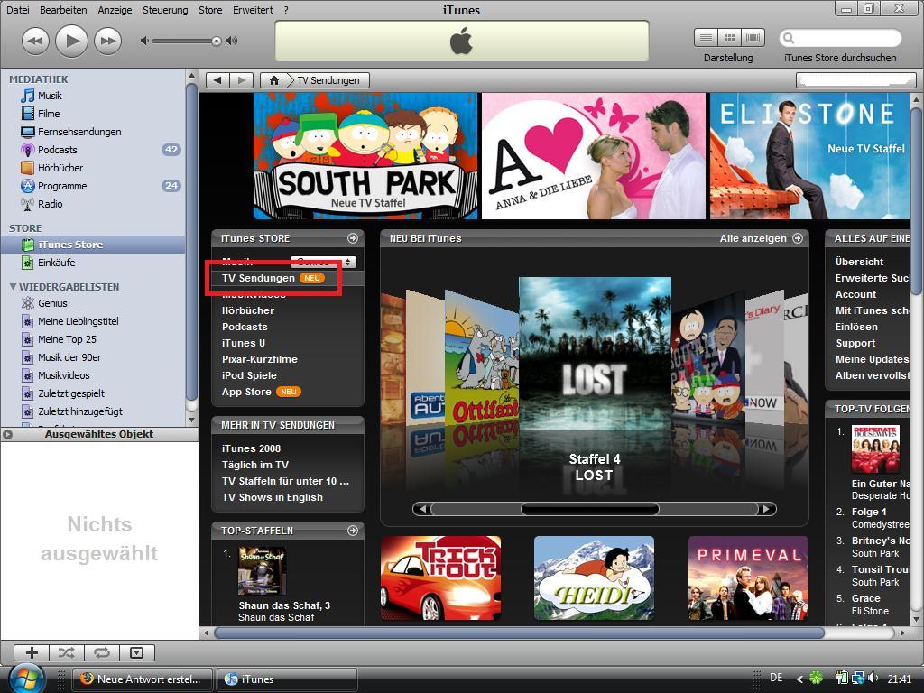924x693 pixels.
Task: Open the Musik library icon
Action: coord(28,96)
